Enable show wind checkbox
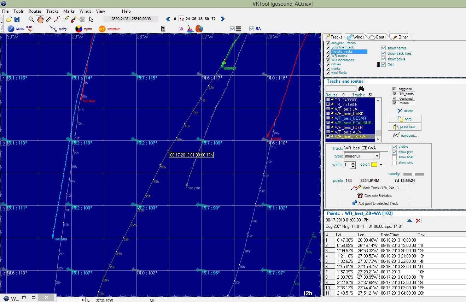 click(x=394, y=162)
